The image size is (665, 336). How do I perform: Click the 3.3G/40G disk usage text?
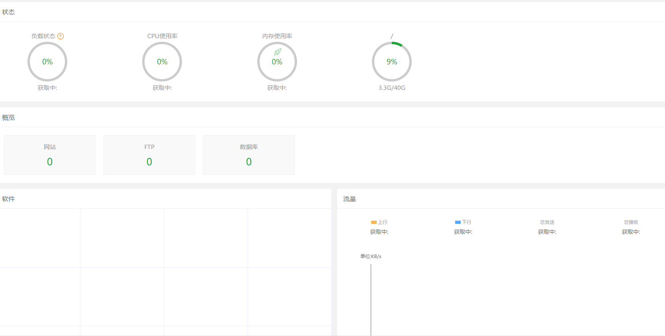391,88
